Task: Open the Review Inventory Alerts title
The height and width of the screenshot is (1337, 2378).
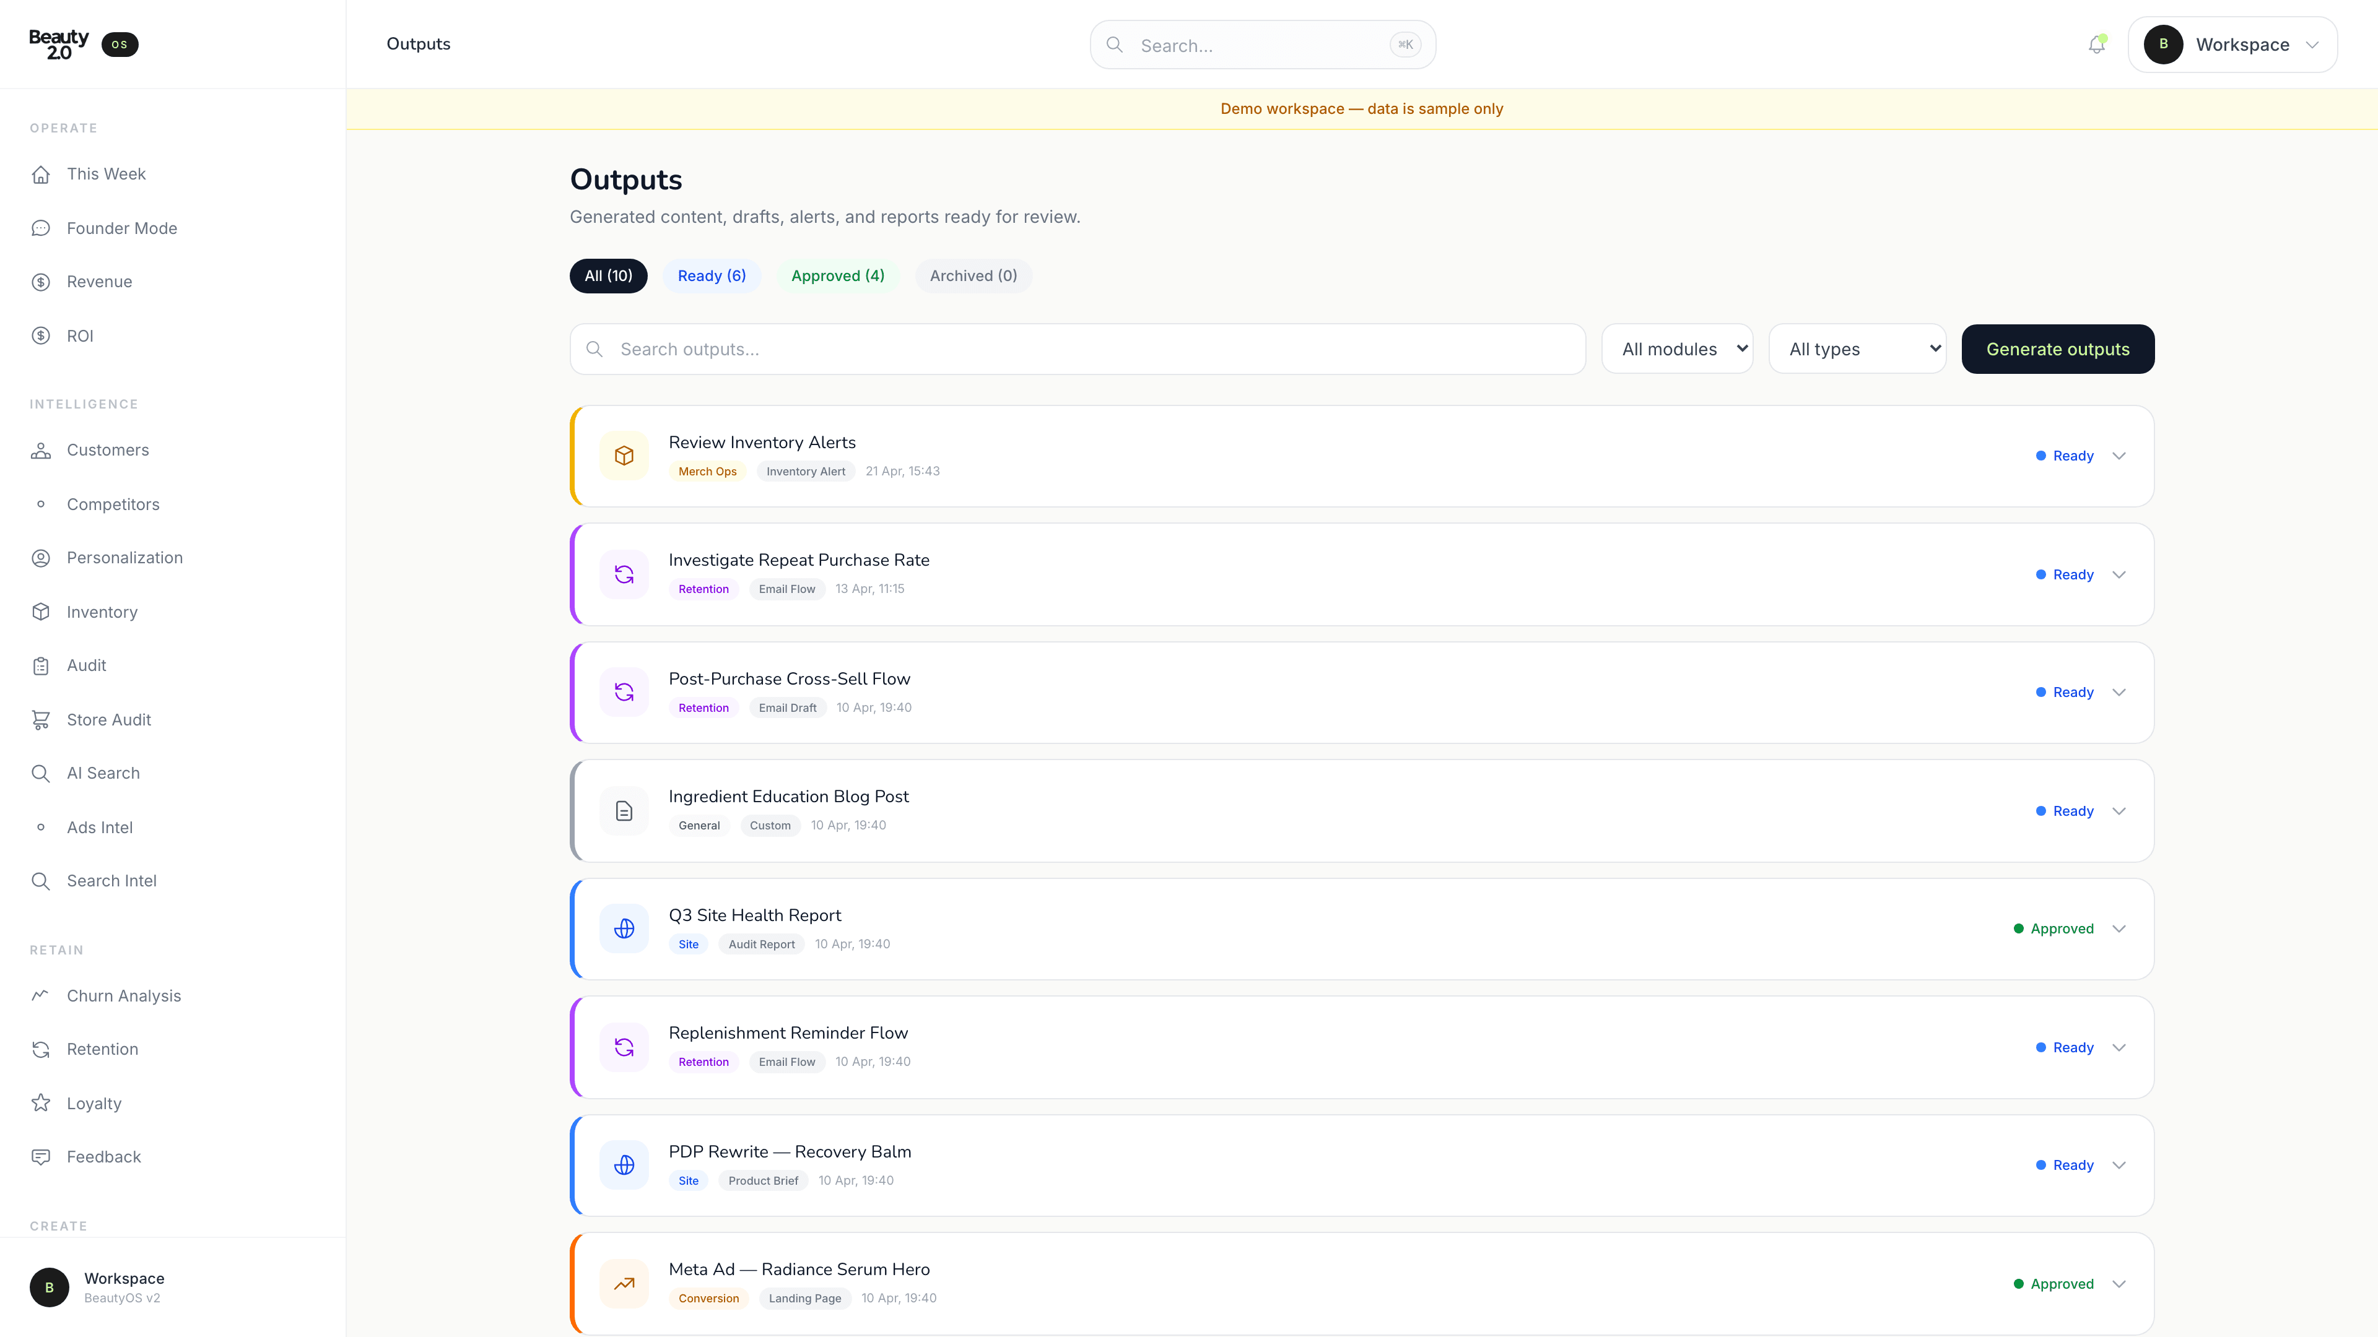Action: pos(762,443)
